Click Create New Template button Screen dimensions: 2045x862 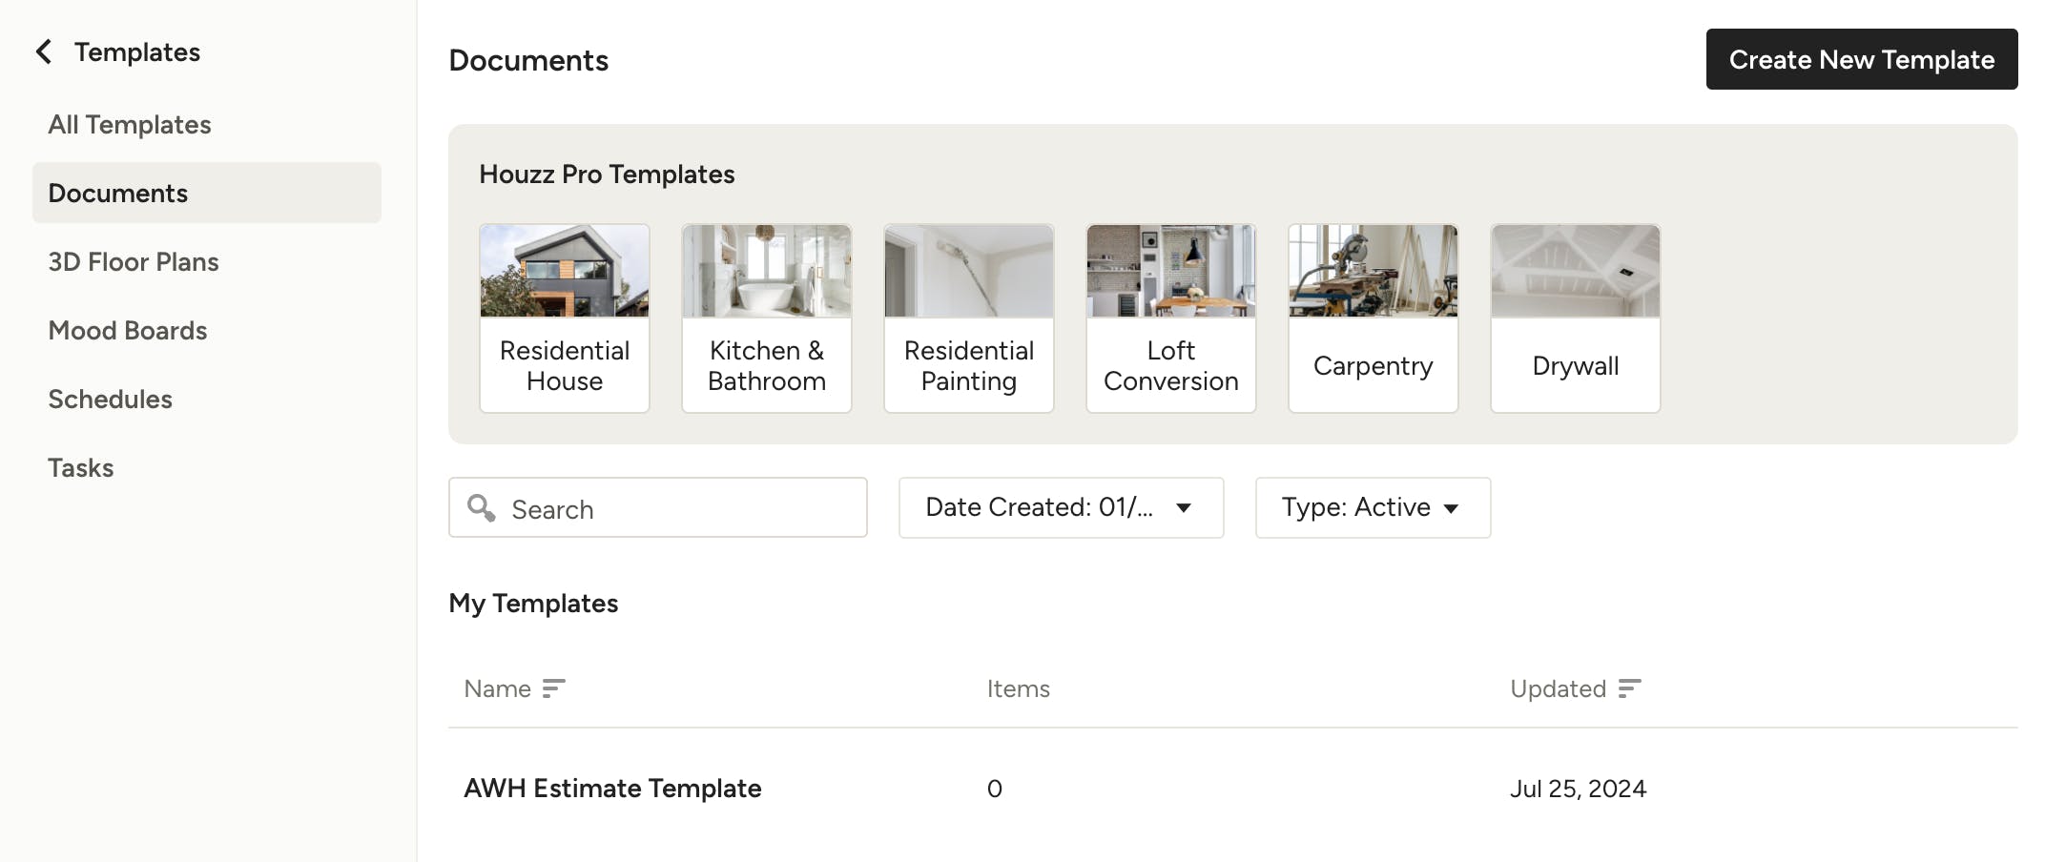click(x=1861, y=59)
